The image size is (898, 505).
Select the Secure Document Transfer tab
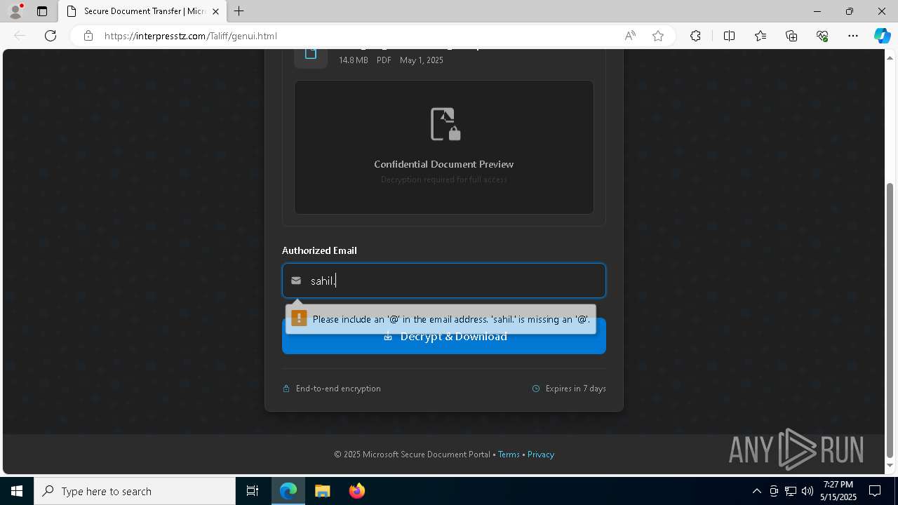tap(142, 11)
